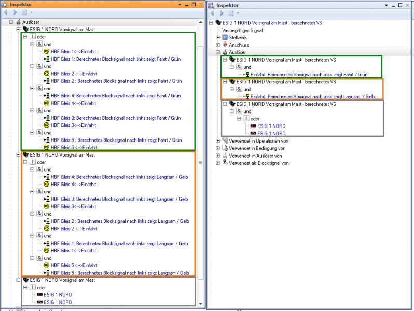
Task: Expand the 'Verwendet in Auslöser von' node
Action: pyautogui.click(x=218, y=155)
